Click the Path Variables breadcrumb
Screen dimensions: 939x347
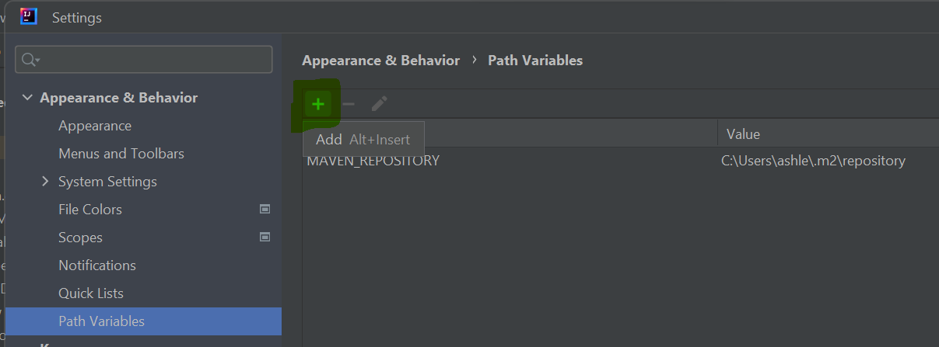pos(535,61)
